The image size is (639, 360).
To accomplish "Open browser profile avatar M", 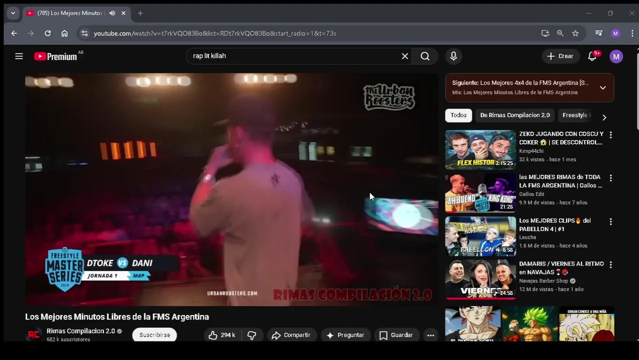I will coord(615,33).
